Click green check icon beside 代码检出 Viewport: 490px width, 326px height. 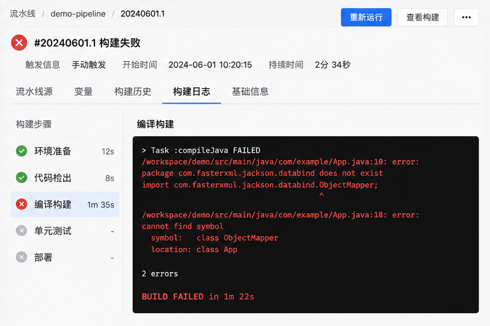tap(22, 178)
